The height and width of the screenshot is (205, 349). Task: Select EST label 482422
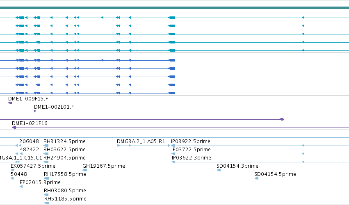pos(30,150)
